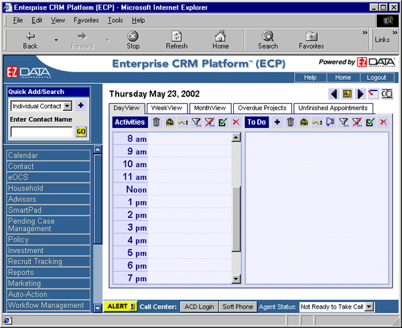Click the Logout button
Screen dimensions: 402x328
(377, 77)
